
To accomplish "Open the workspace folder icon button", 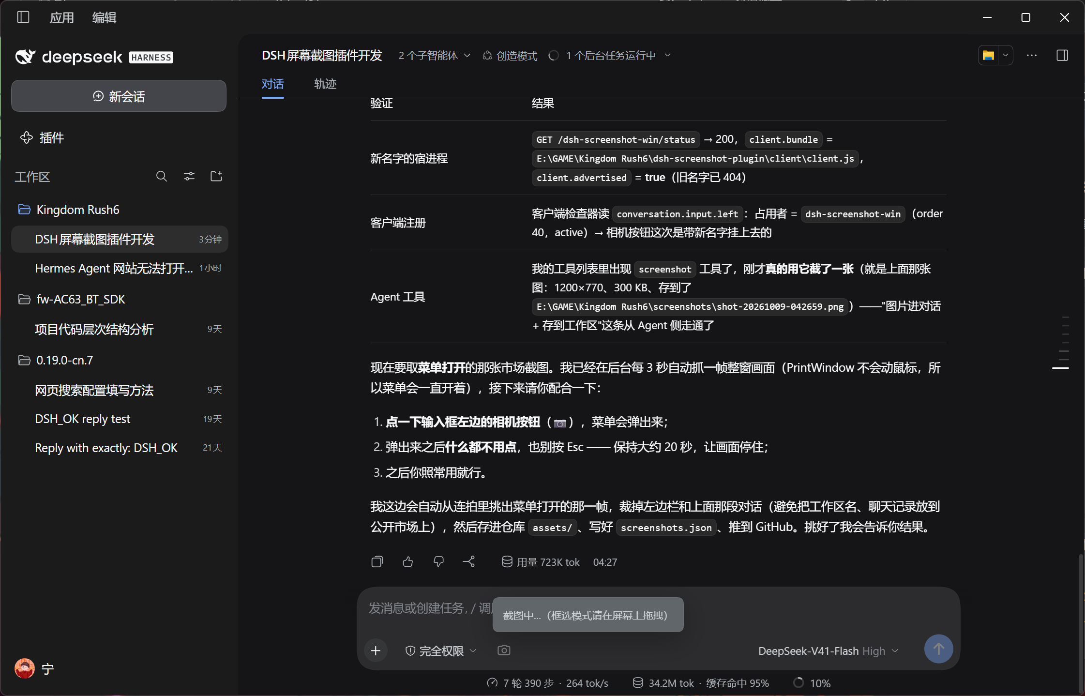I will point(988,56).
